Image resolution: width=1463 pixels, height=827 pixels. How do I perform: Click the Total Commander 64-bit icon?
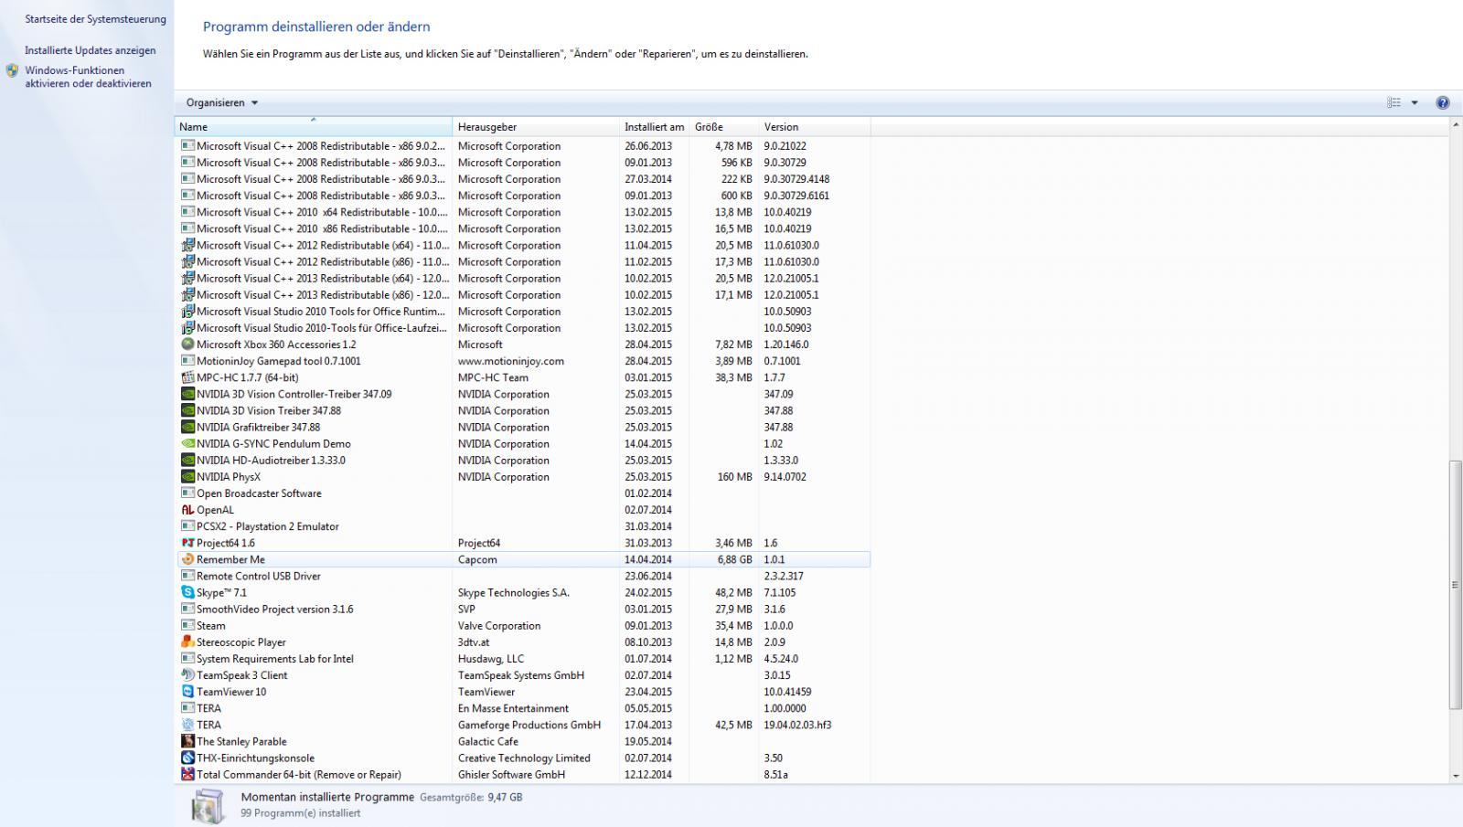187,774
